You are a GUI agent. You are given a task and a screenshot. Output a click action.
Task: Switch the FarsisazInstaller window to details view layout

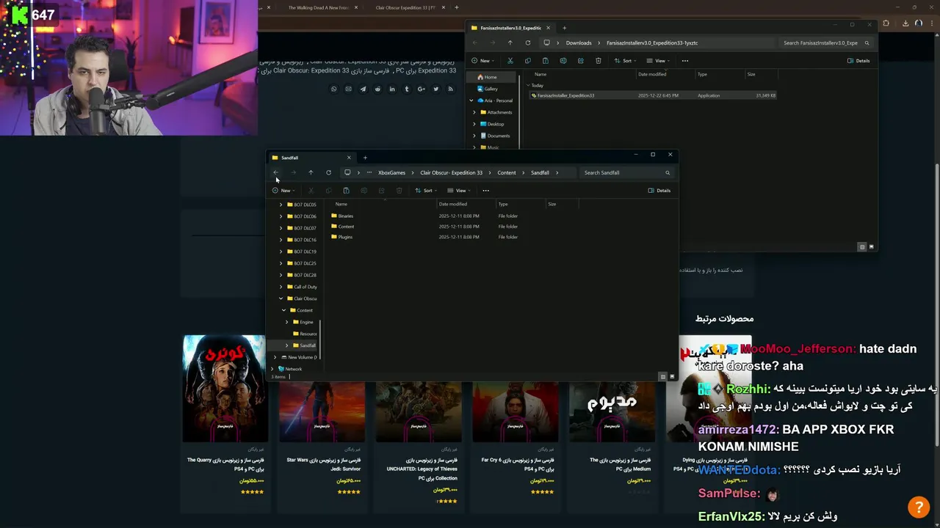[862, 247]
